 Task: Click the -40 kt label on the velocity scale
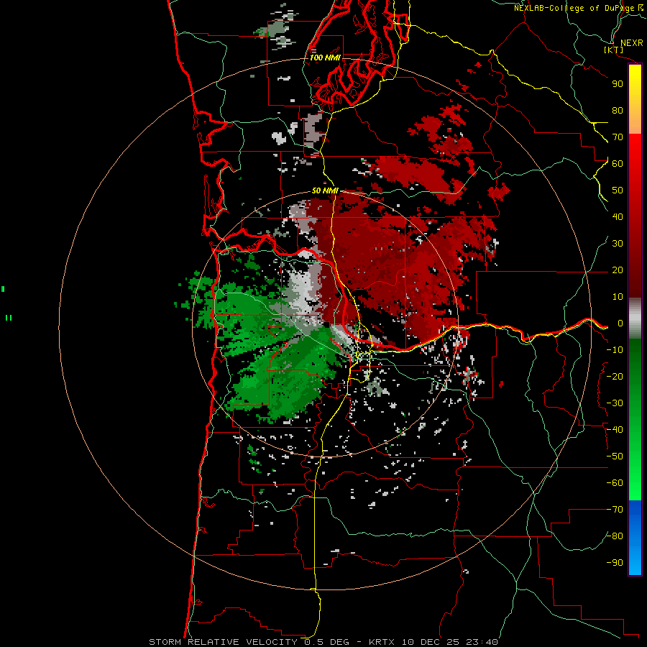(x=615, y=430)
